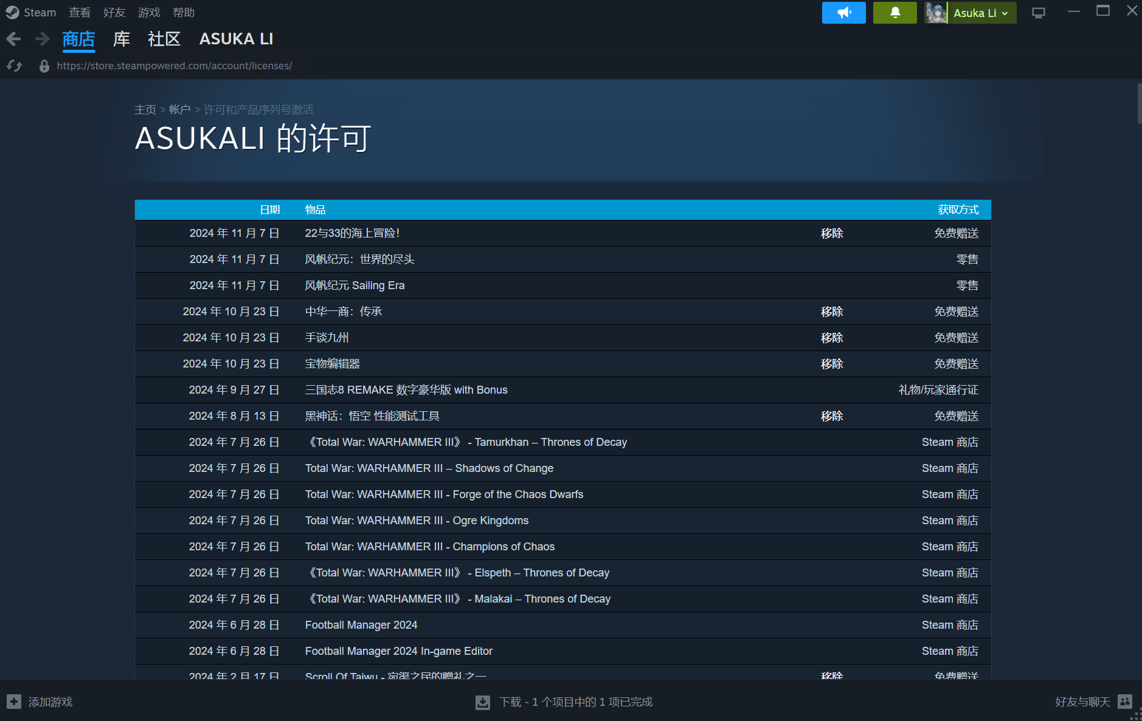The width and height of the screenshot is (1142, 721).
Task: Go forward with the right arrow
Action: point(42,39)
